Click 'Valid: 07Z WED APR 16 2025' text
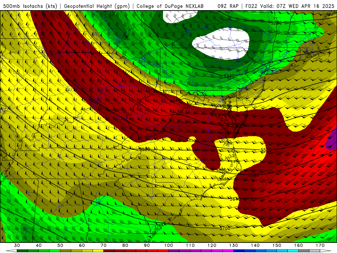Viewport: 337px width, 253px height. coord(297,6)
